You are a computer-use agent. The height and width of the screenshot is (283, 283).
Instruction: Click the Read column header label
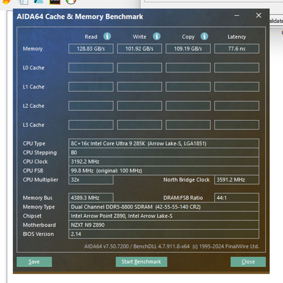coord(91,37)
